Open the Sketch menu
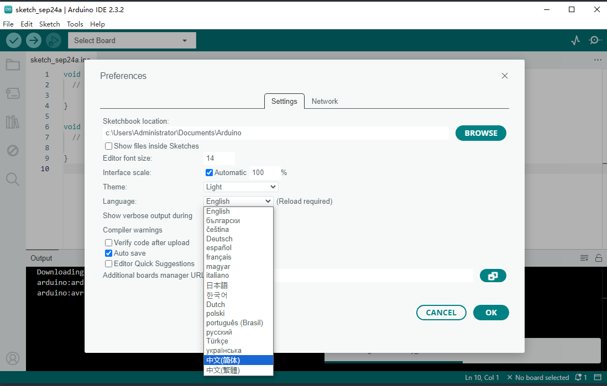Viewport: 607px width, 386px height. (x=50, y=24)
